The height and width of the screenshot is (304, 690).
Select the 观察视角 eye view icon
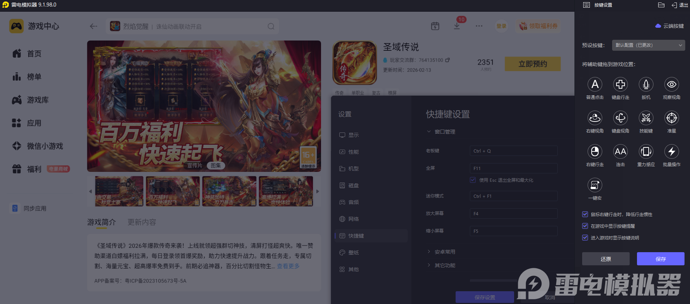(x=672, y=84)
